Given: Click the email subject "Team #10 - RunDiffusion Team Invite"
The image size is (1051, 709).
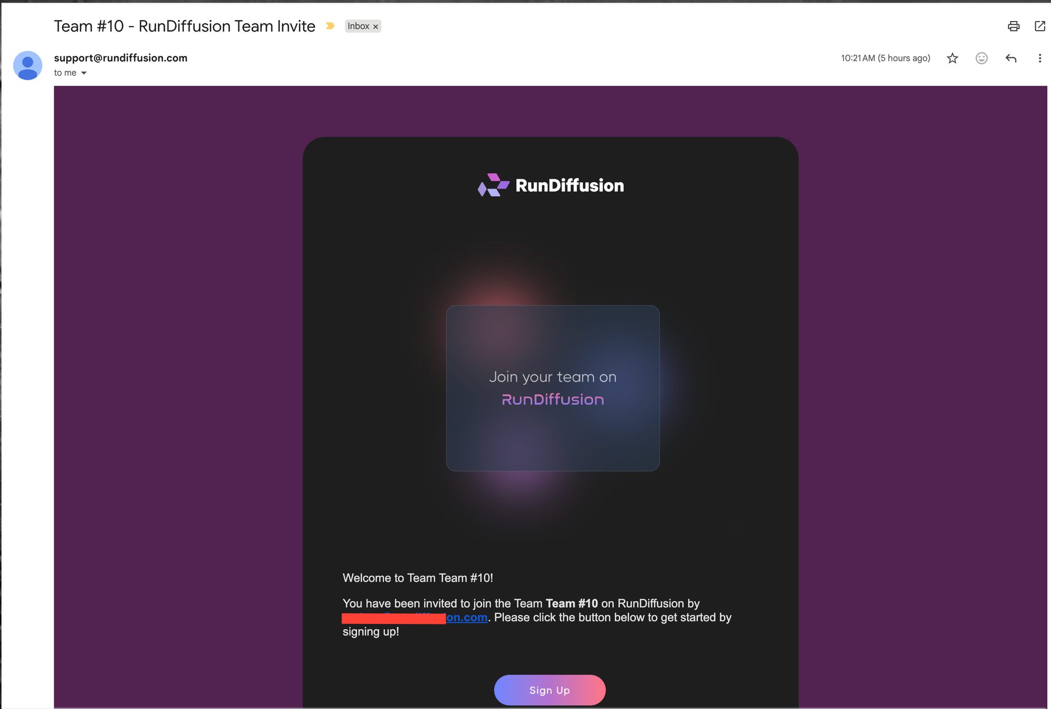Looking at the screenshot, I should [x=184, y=26].
